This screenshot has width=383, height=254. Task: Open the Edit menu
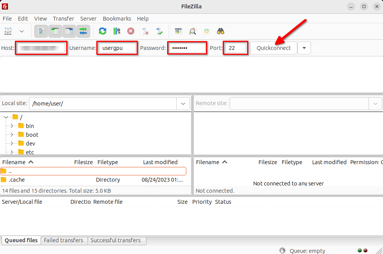pos(23,19)
